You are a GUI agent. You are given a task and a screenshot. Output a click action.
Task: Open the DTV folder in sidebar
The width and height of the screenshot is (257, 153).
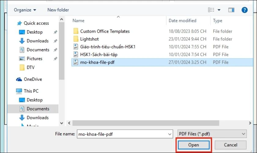[31, 67]
